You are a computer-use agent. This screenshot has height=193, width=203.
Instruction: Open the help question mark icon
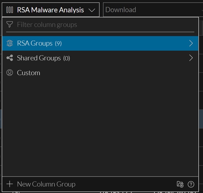pyautogui.click(x=191, y=184)
